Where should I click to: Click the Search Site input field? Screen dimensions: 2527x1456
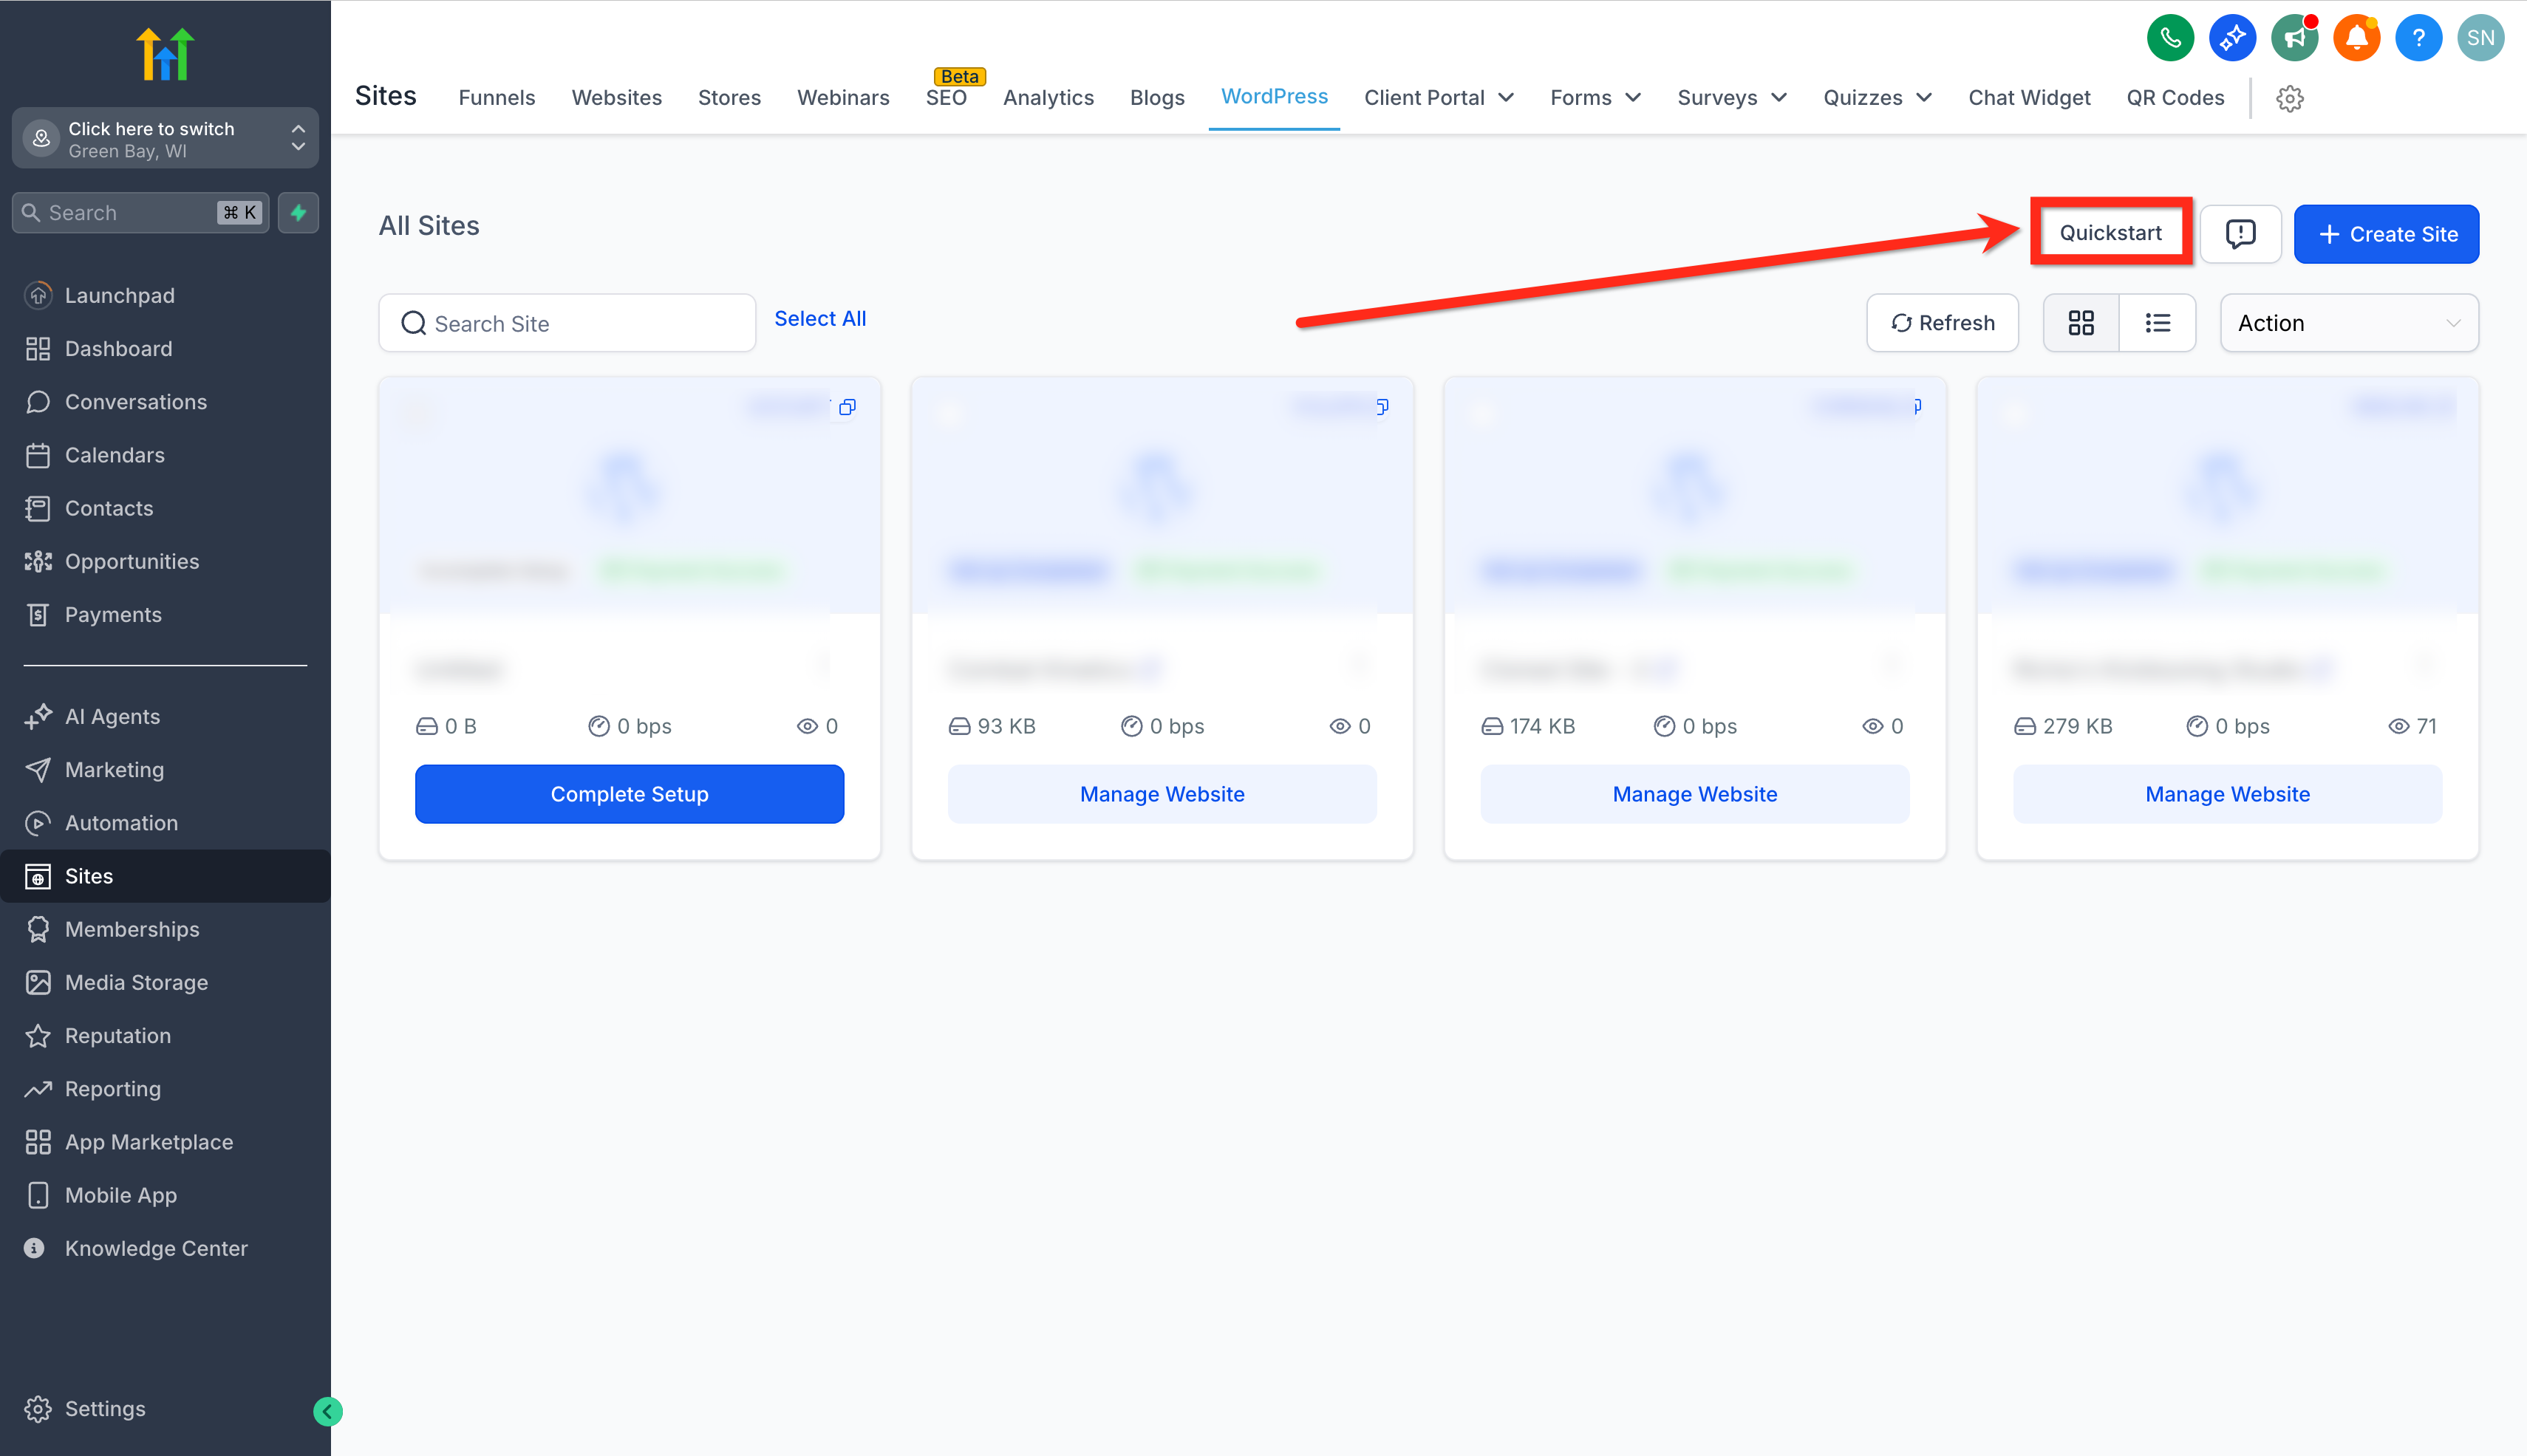567,323
